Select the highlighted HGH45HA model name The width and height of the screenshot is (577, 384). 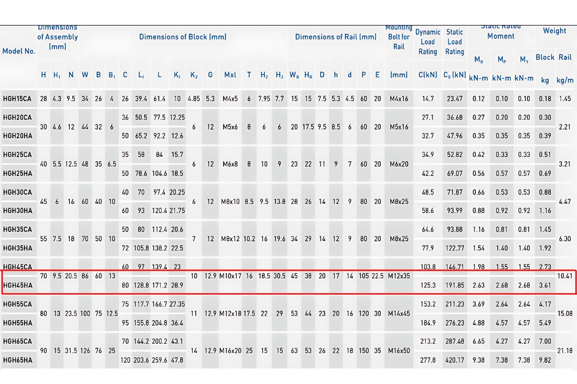[x=17, y=286]
